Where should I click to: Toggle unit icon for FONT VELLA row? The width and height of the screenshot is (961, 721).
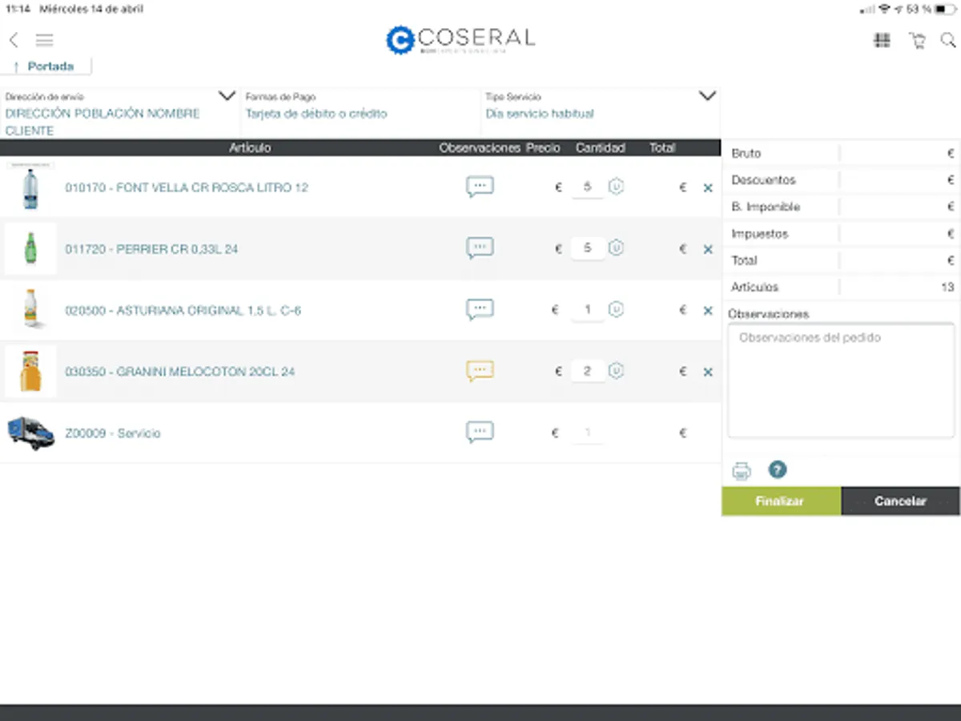pos(616,187)
